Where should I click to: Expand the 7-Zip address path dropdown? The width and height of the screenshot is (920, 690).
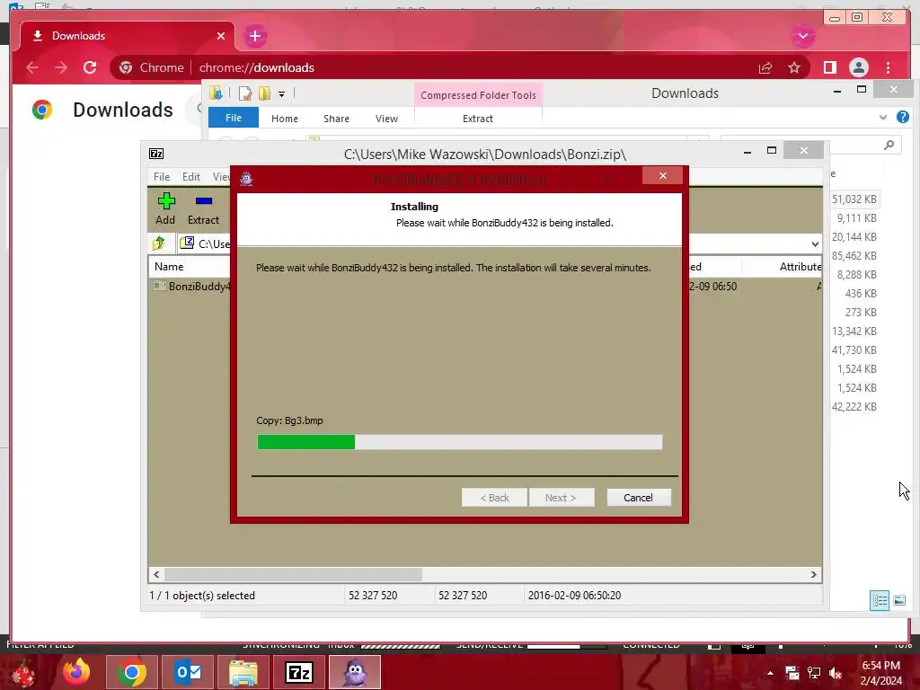coord(815,243)
